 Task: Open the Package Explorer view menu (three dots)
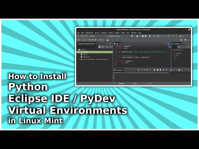coord(111,47)
